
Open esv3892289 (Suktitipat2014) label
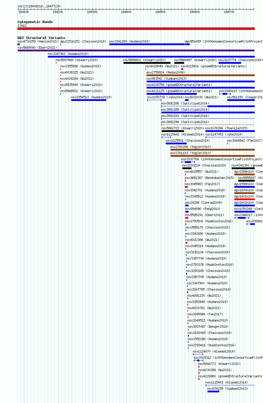click(185, 110)
